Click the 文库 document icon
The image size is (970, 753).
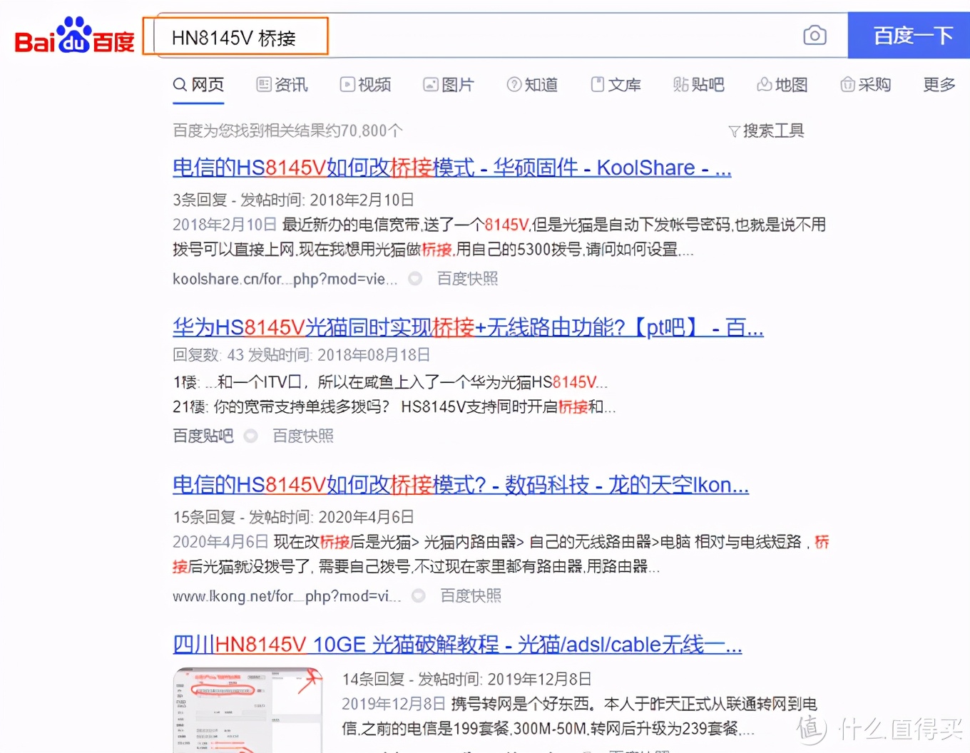(x=598, y=84)
